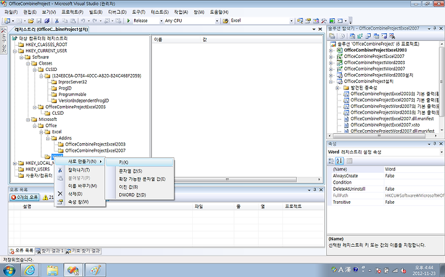
Task: Collapse OfficeCombineProject설치 in Solution Explorer
Action: click(331, 81)
